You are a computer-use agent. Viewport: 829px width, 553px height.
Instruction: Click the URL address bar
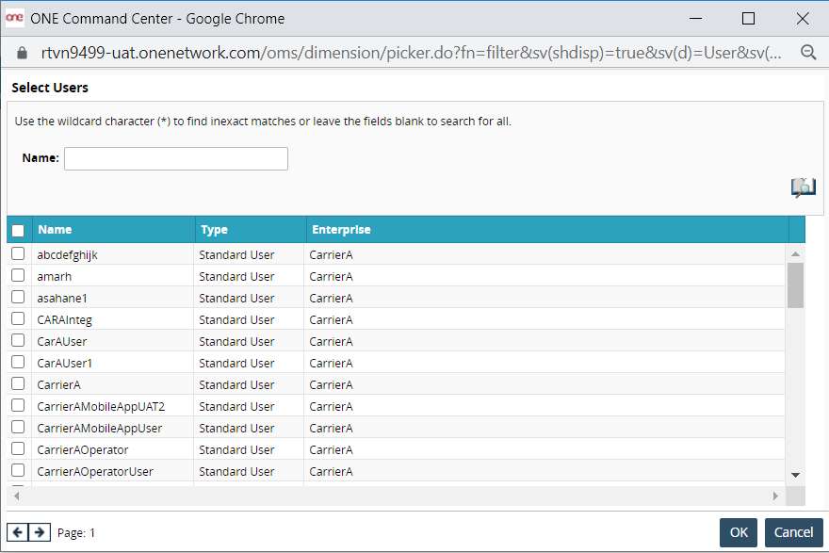pos(412,53)
